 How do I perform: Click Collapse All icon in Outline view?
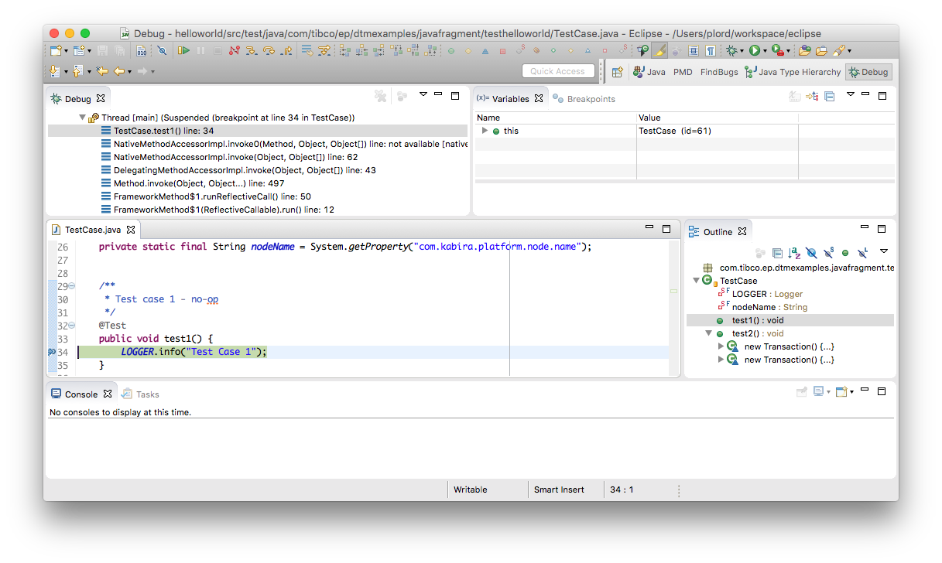[777, 252]
